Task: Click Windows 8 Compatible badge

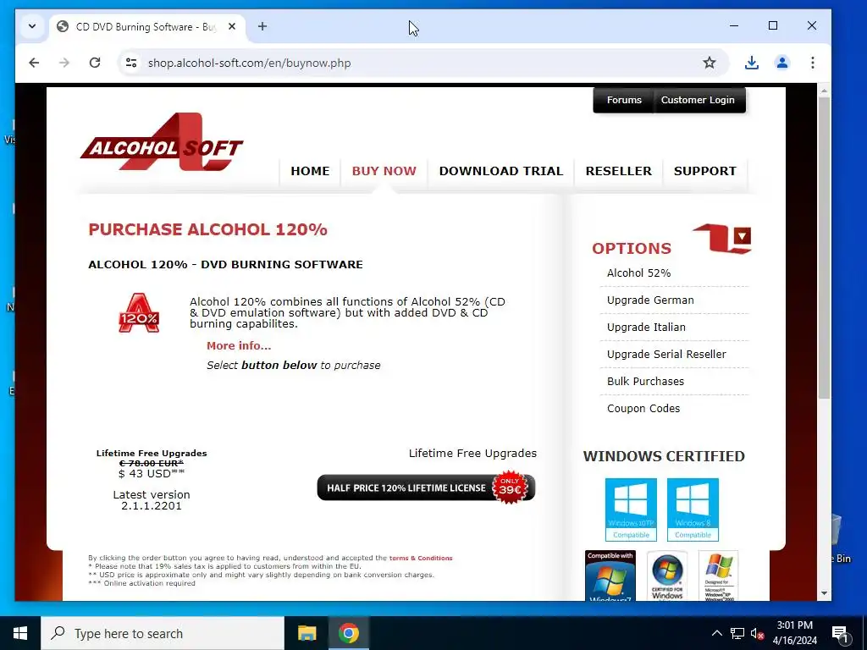Action: pos(693,510)
